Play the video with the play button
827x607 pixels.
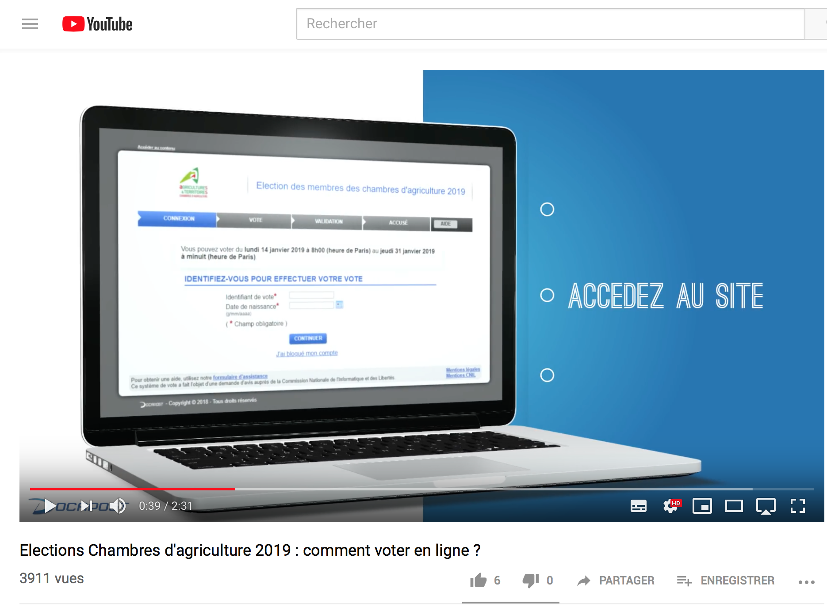(50, 506)
